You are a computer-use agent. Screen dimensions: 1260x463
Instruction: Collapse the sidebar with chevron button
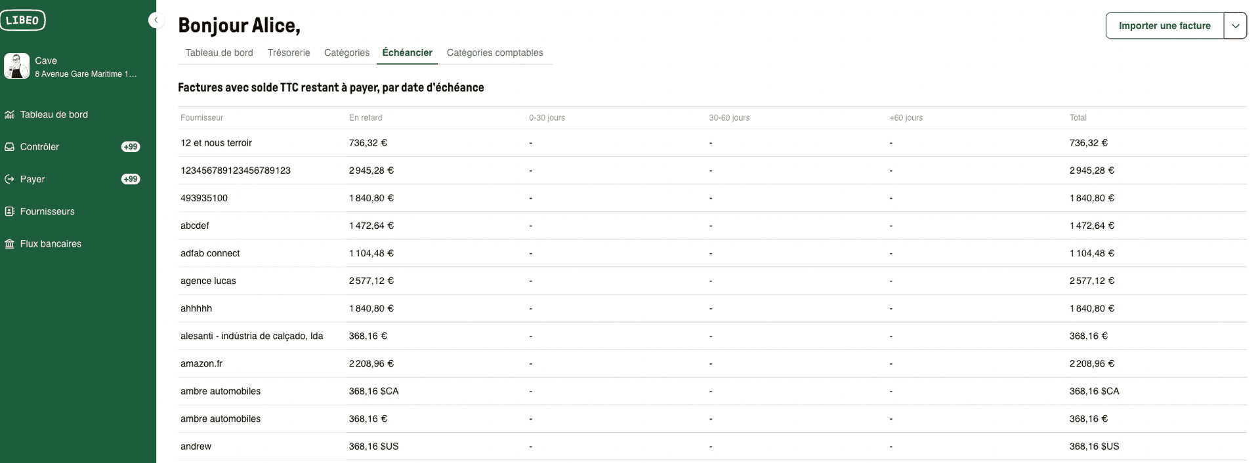click(156, 20)
